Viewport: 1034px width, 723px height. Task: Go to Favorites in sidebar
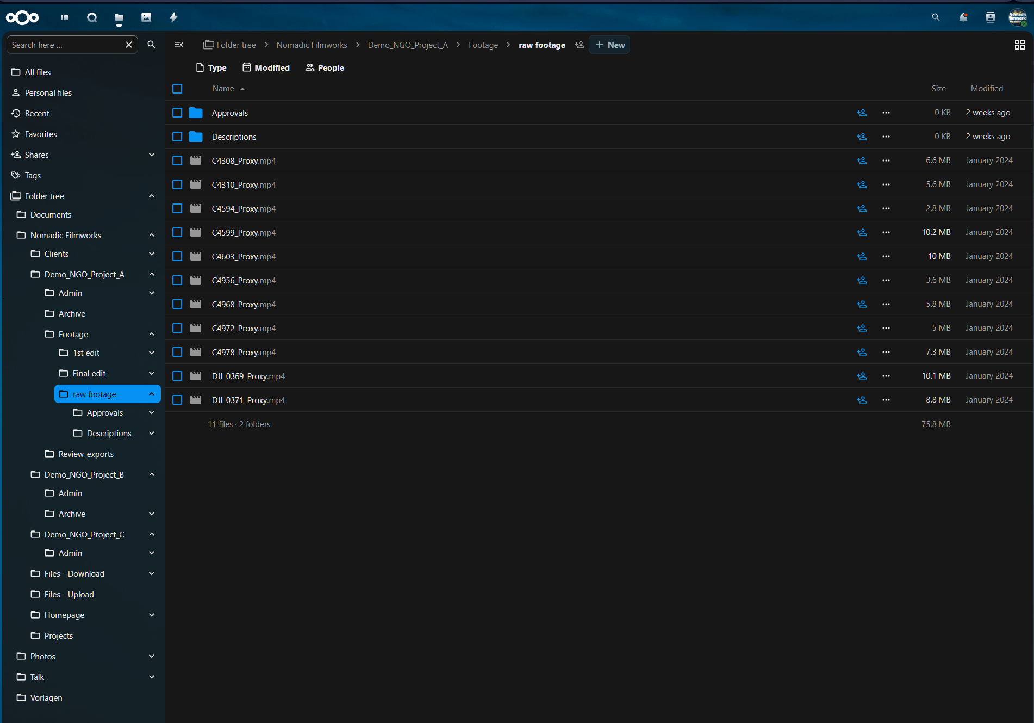tap(41, 134)
